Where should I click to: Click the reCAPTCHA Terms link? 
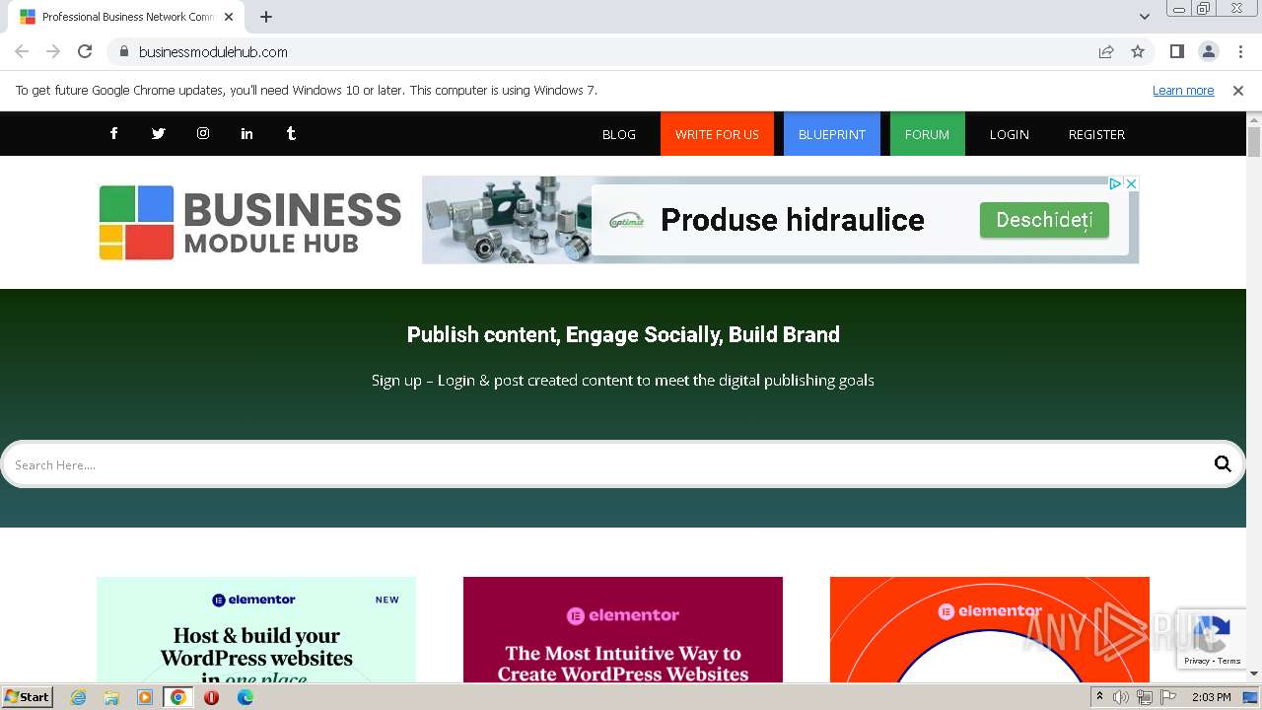(1229, 661)
